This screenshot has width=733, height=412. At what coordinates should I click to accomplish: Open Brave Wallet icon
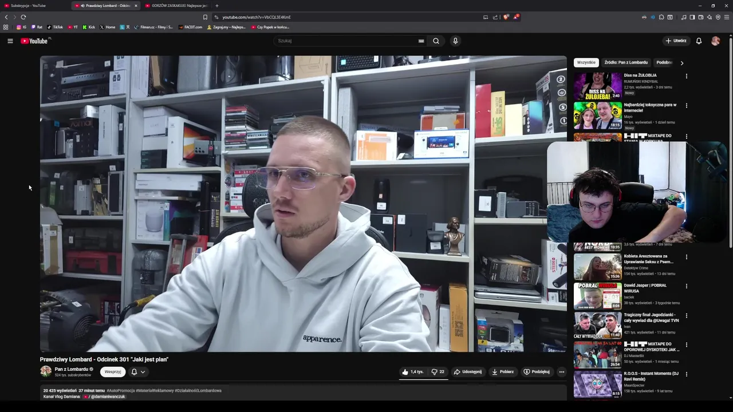(701, 17)
